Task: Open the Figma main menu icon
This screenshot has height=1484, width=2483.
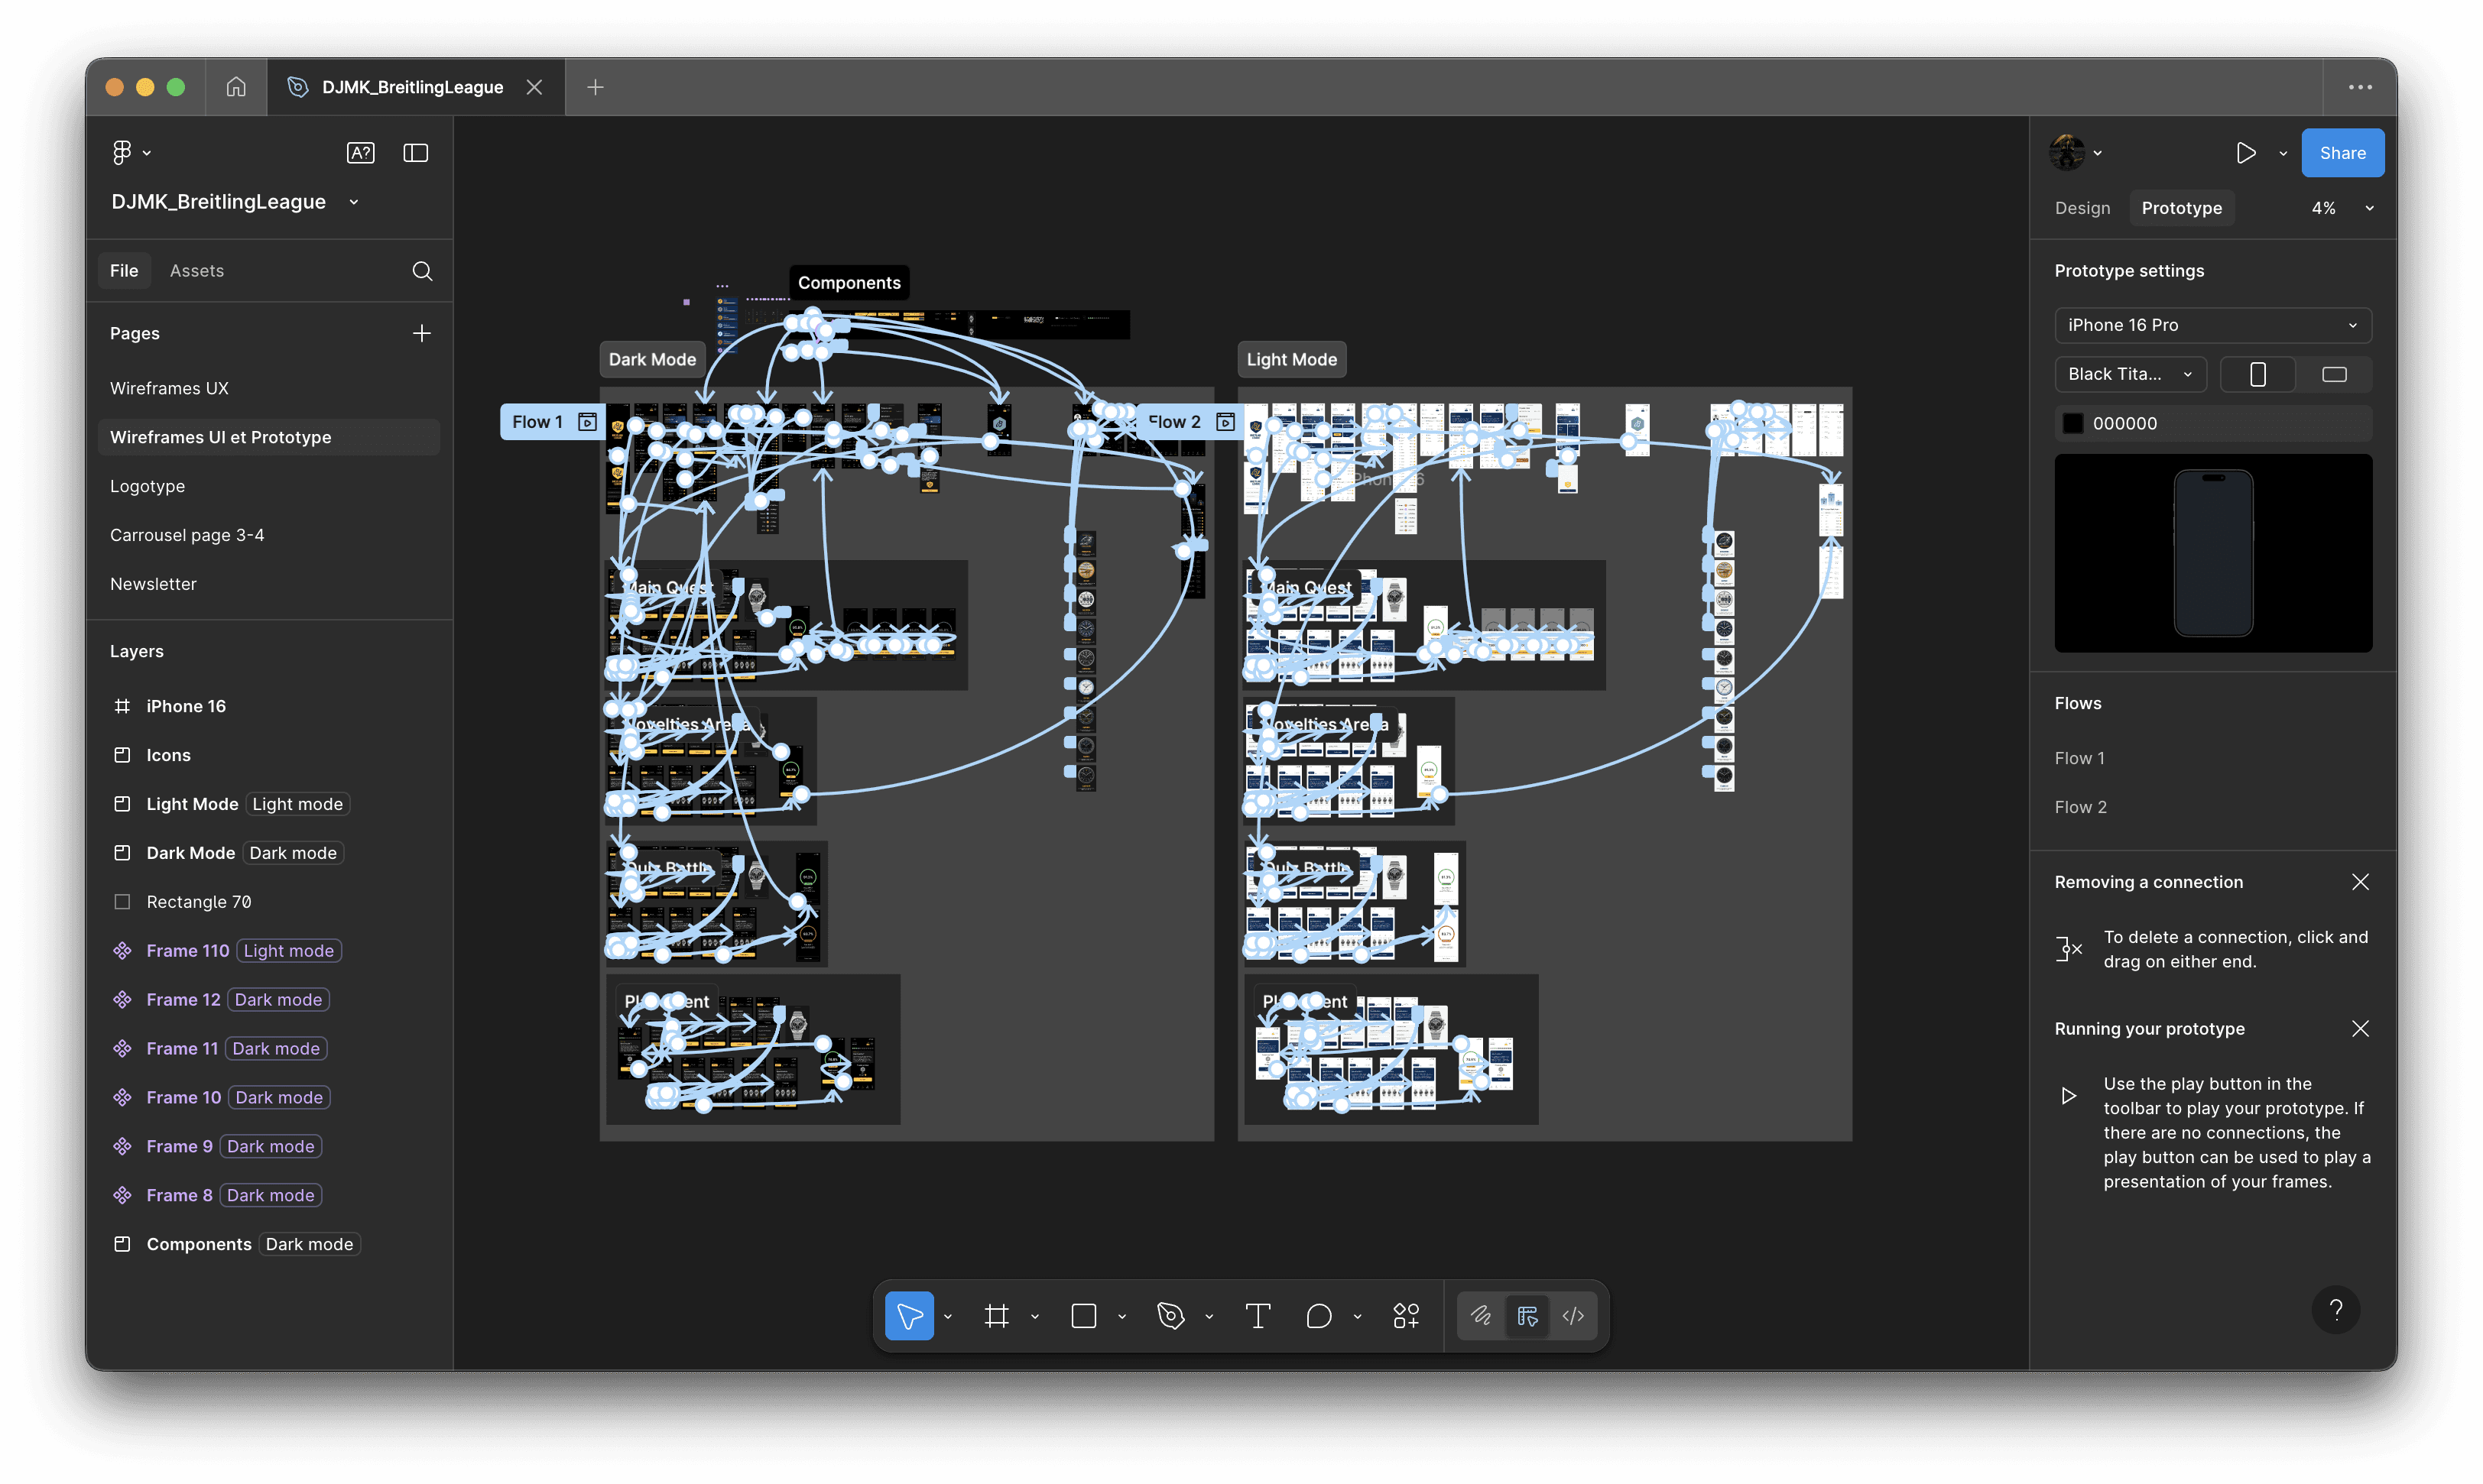Action: point(121,152)
